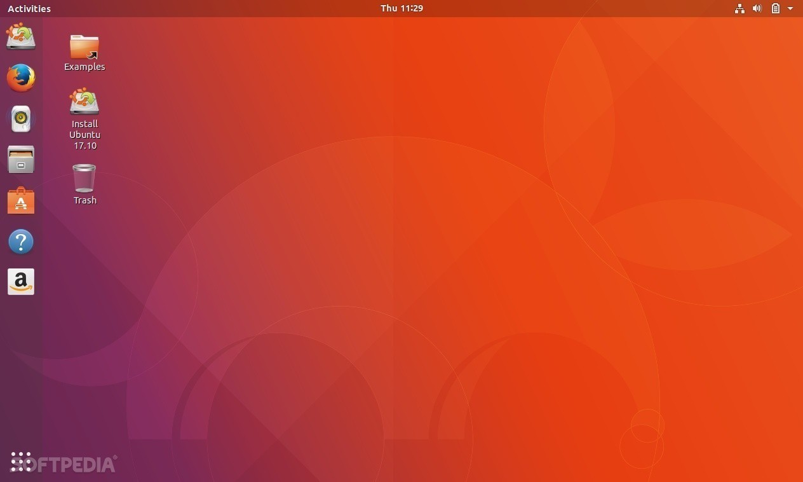
Task: Toggle the sound menu via the speaker icon
Action: [x=757, y=8]
